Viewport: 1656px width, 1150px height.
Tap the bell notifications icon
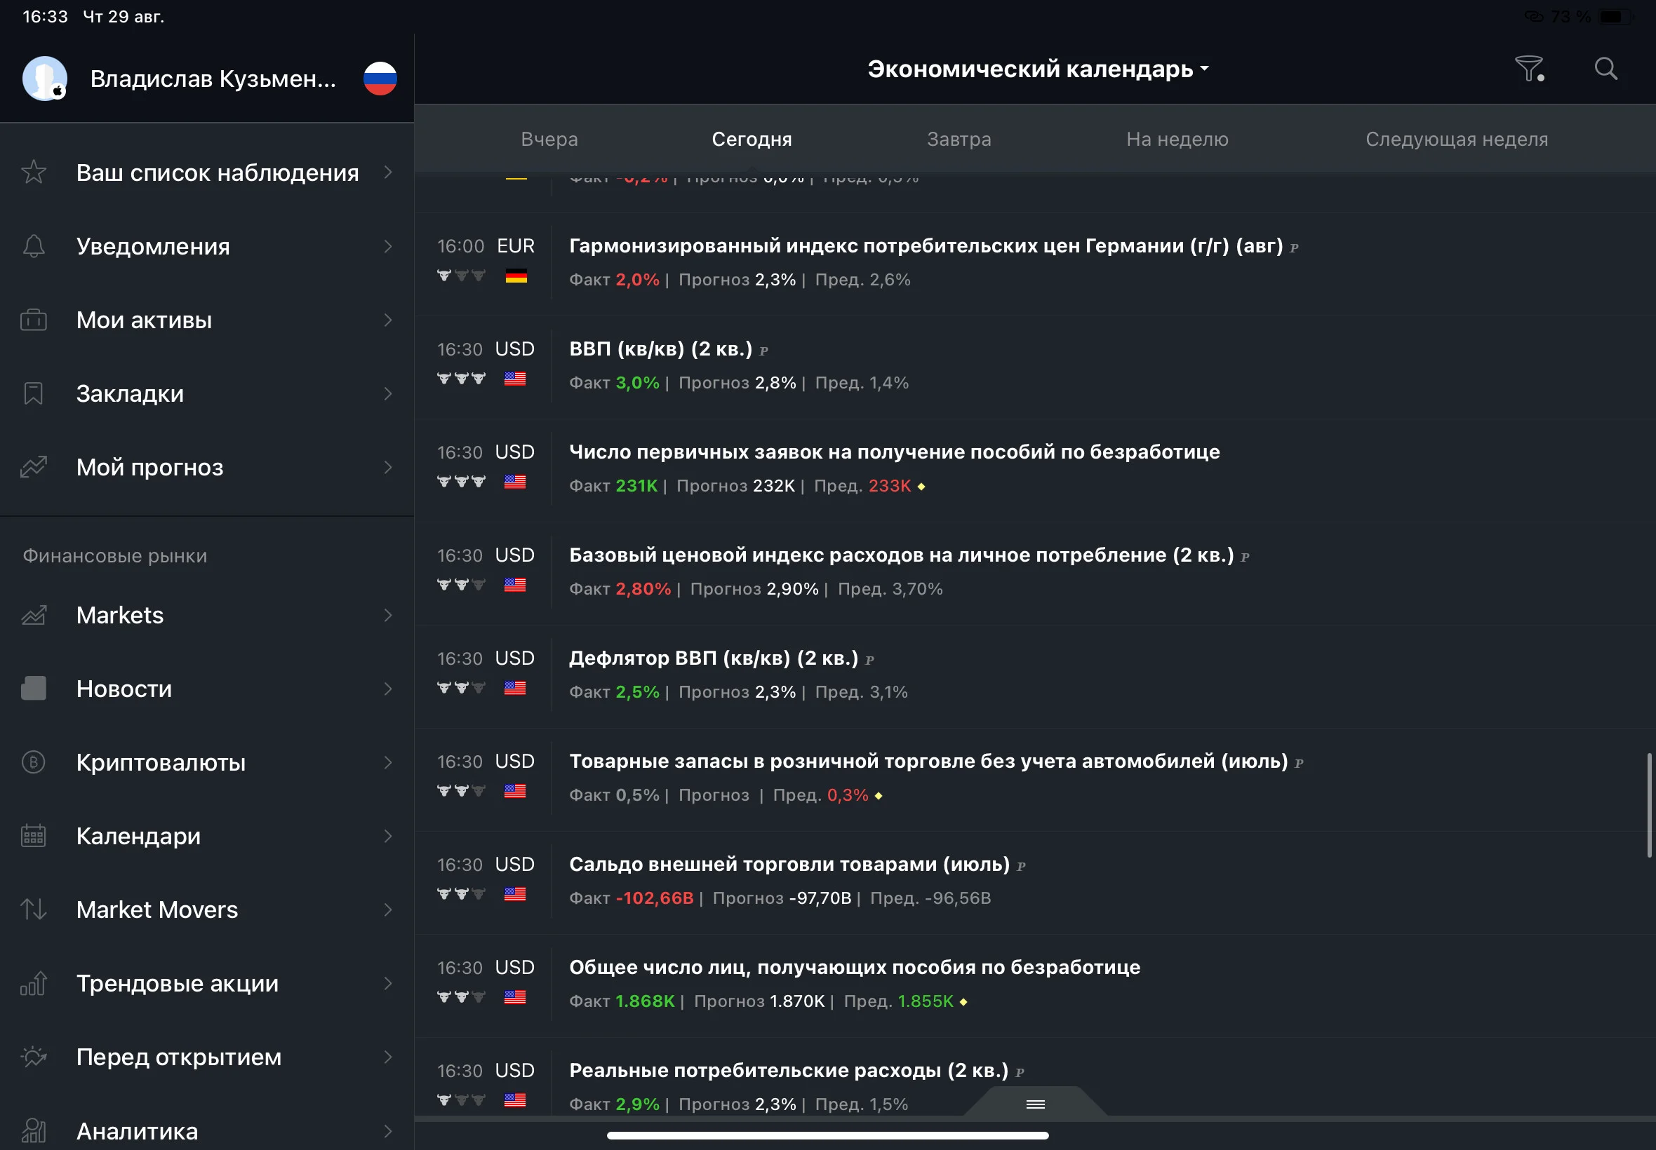pos(33,245)
